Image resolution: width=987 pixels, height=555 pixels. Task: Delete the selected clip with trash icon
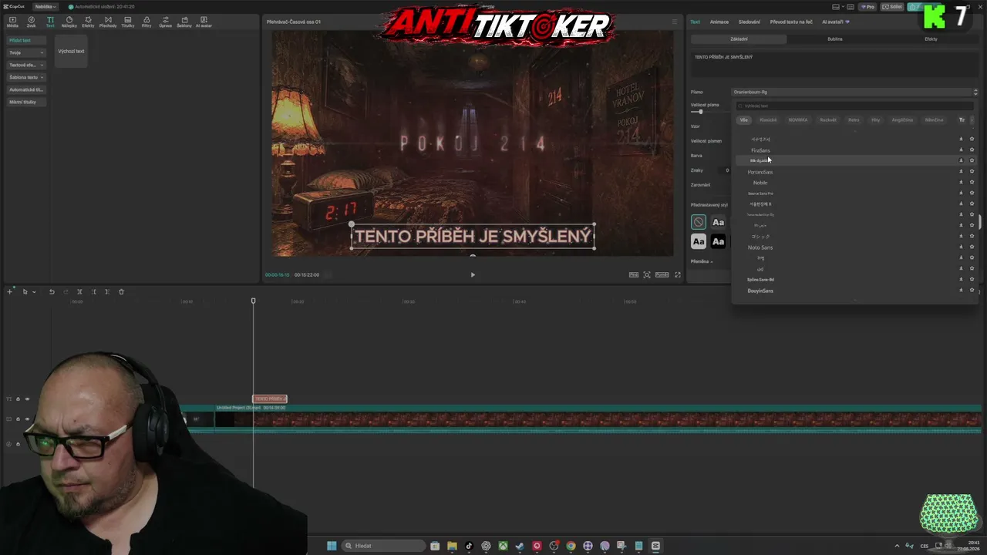pyautogui.click(x=121, y=292)
